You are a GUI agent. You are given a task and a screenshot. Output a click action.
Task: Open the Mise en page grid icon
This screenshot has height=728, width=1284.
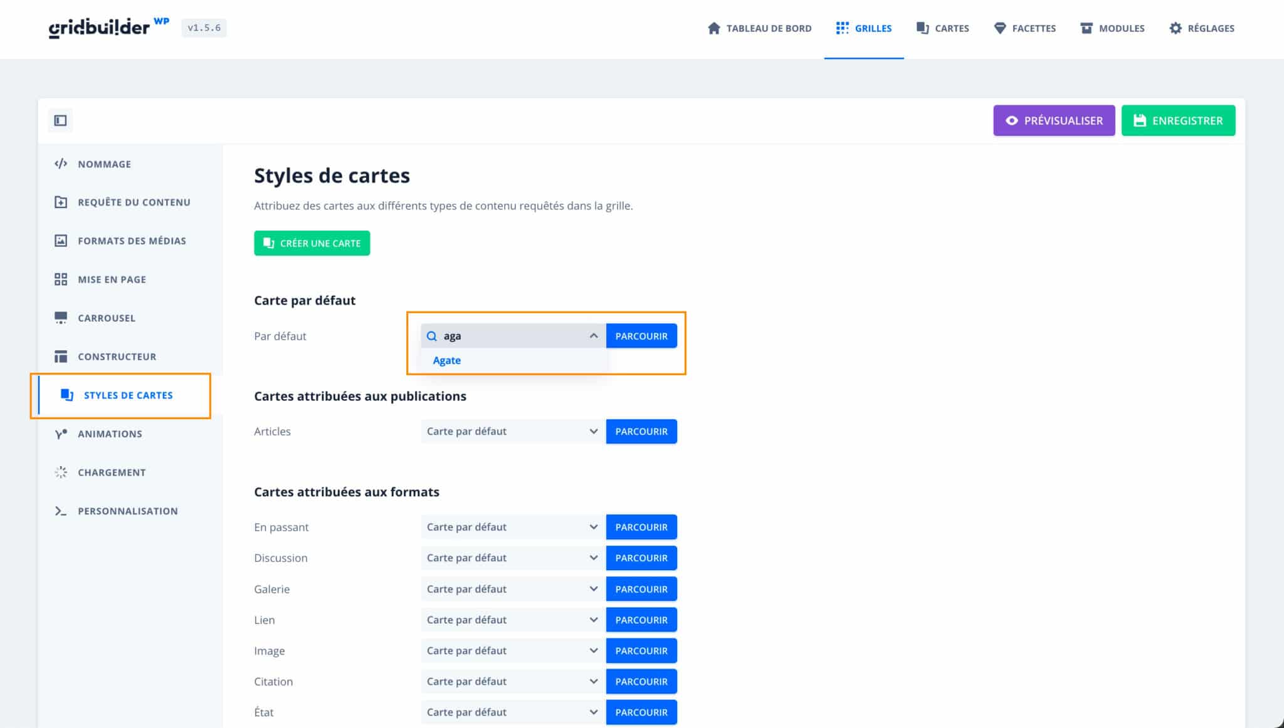61,279
